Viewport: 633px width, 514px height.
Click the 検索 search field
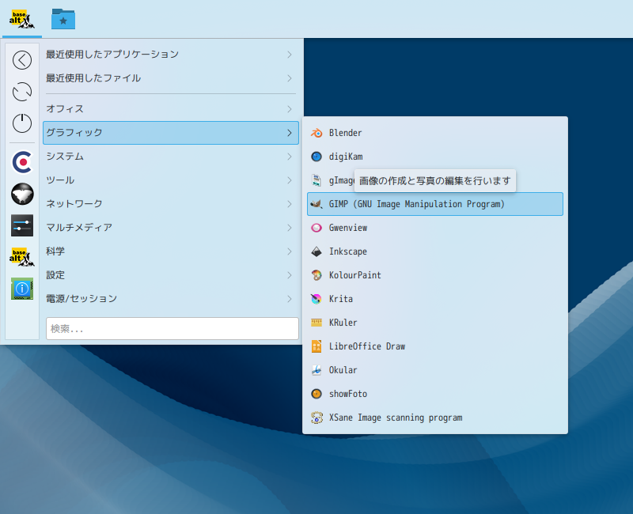click(x=172, y=329)
